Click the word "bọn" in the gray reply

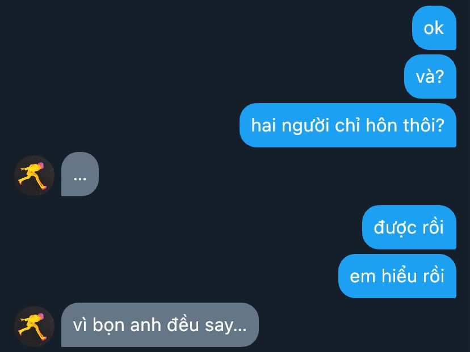pos(108,325)
